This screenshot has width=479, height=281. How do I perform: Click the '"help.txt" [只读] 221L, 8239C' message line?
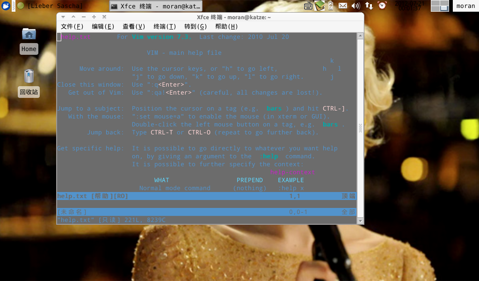pyautogui.click(x=111, y=220)
